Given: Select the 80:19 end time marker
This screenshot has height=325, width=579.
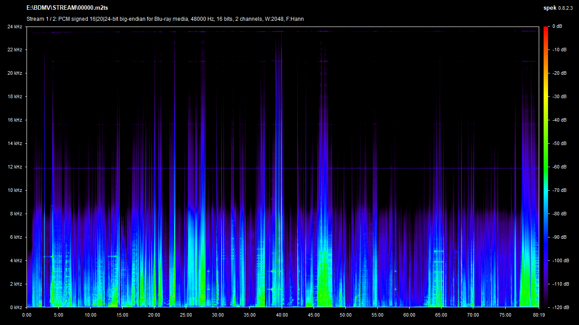Looking at the screenshot, I should click(x=538, y=315).
